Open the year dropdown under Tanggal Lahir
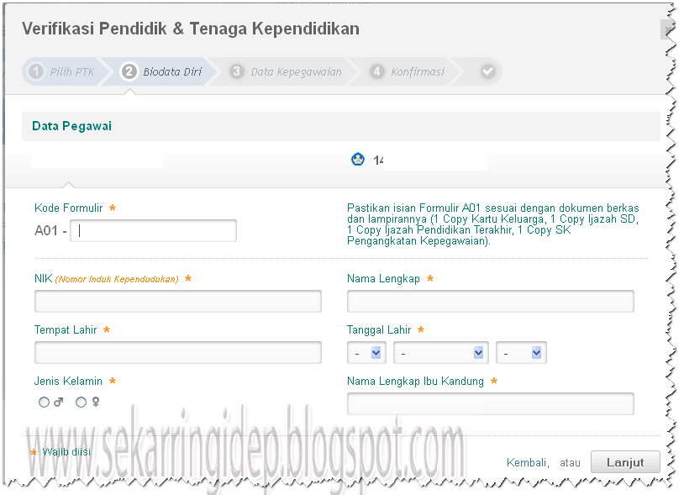684x495 pixels. tap(520, 352)
